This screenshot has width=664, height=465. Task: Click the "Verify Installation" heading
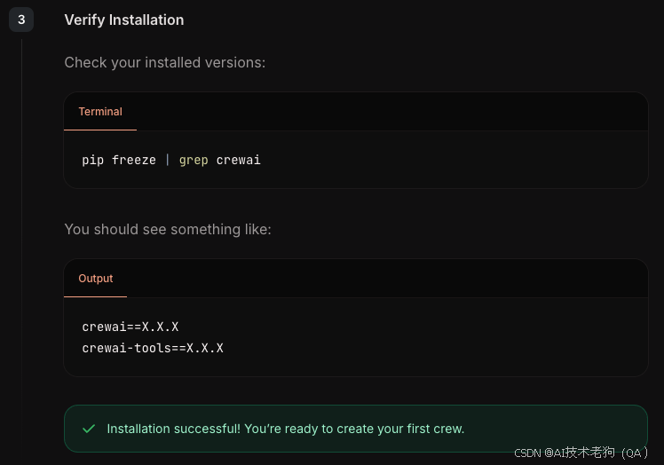pyautogui.click(x=124, y=20)
